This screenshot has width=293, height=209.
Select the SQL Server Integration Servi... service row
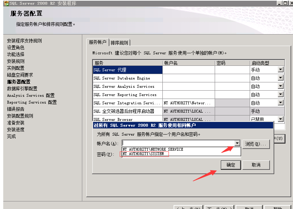[128, 103]
